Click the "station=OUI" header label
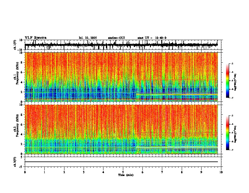 [x=116, y=38]
